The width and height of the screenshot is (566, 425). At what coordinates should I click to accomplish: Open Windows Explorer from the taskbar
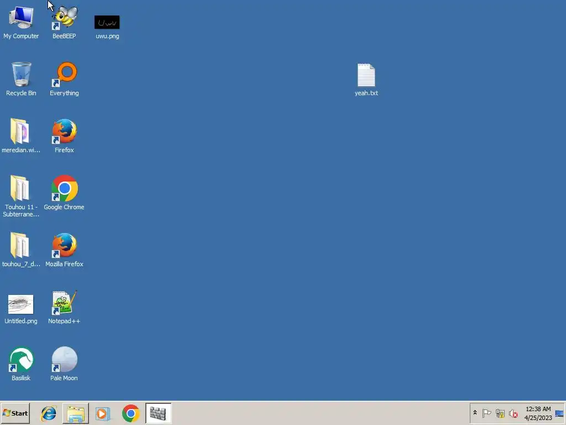75,413
